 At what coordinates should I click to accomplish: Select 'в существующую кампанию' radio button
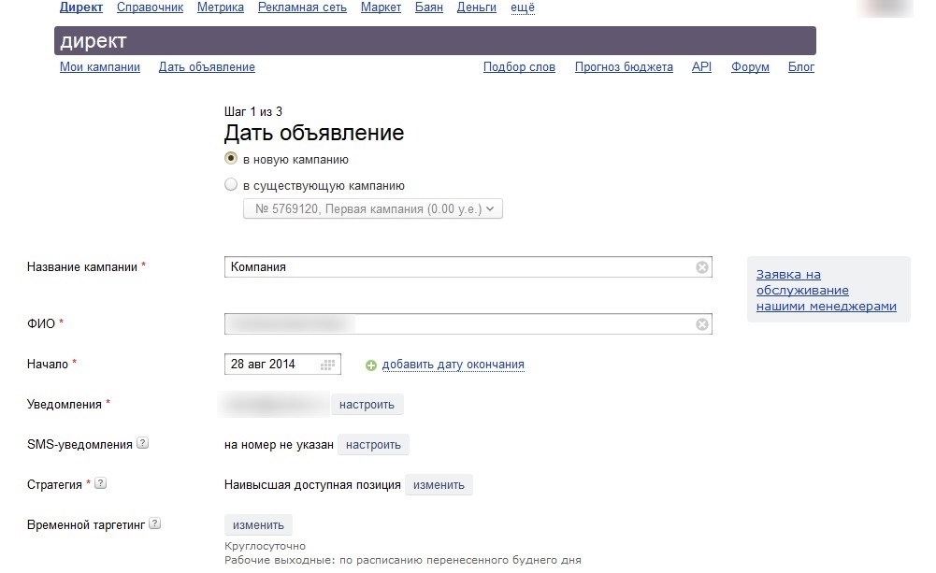(231, 185)
